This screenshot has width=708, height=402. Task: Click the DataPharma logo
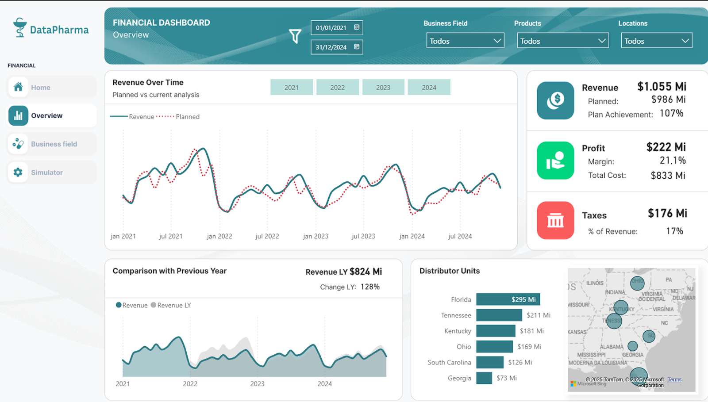click(50, 28)
